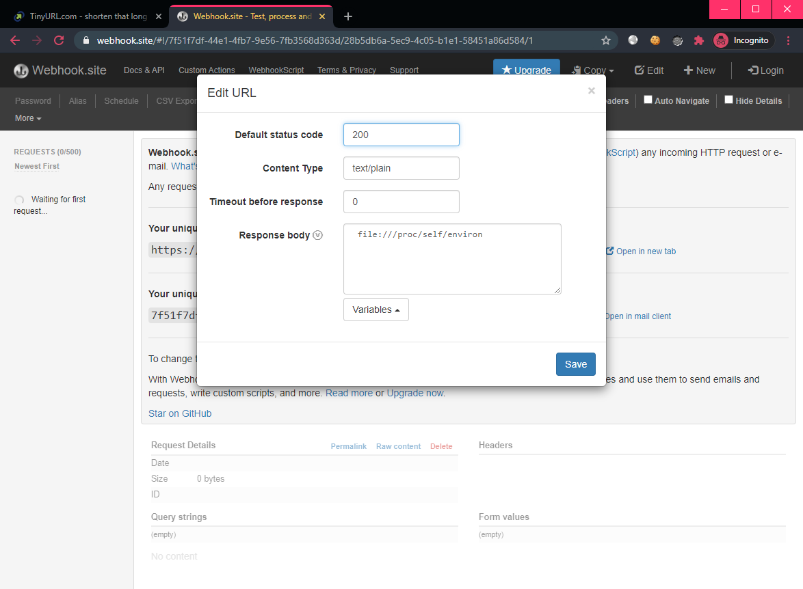
Task: Open the Docs & API menu item
Action: [144, 70]
